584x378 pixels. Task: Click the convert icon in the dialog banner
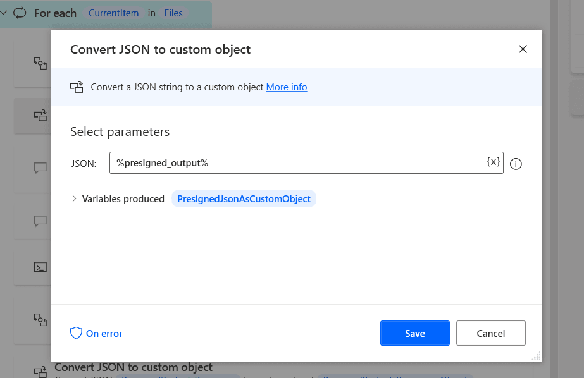pos(77,87)
